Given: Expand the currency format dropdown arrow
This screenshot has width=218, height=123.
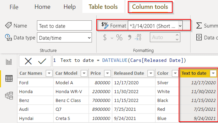Looking at the screenshot, I should pos(112,38).
